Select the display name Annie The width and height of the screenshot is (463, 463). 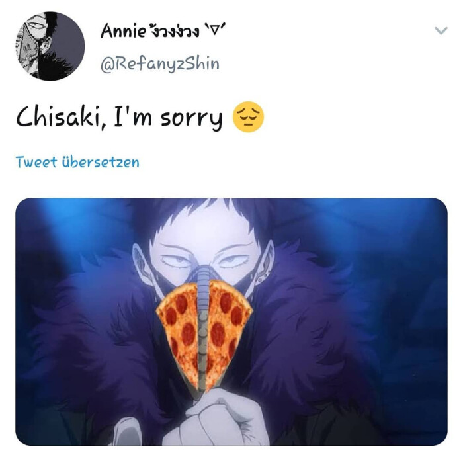(x=124, y=30)
